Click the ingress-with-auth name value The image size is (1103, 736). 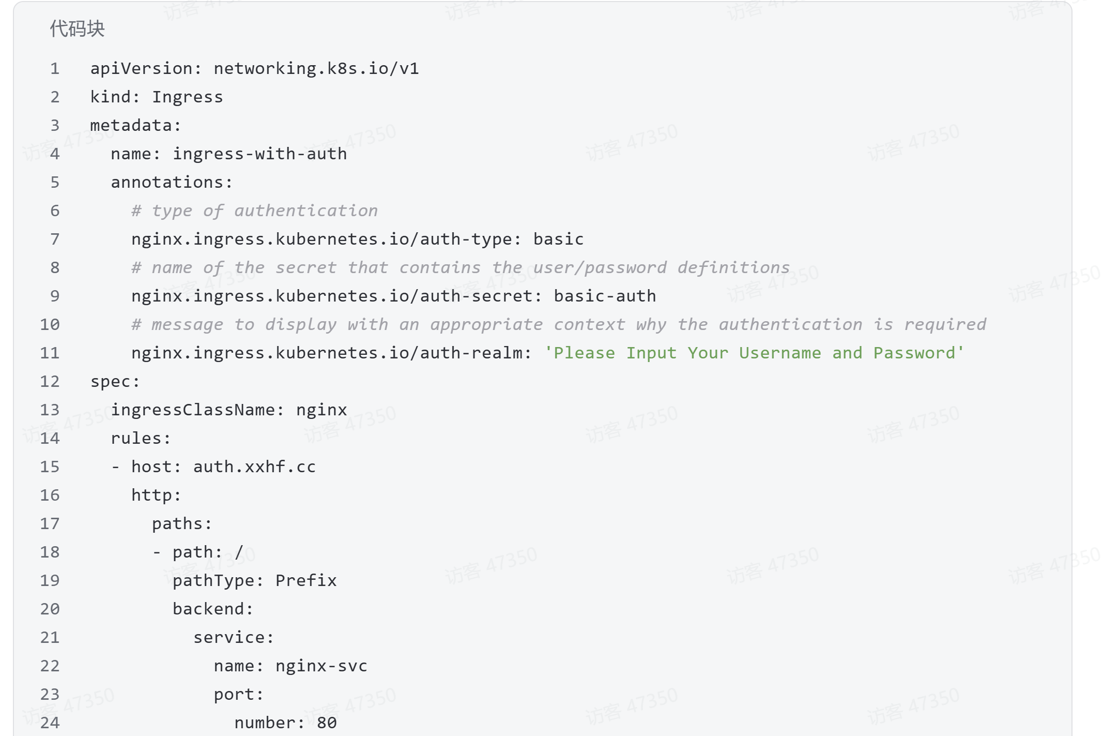click(259, 154)
